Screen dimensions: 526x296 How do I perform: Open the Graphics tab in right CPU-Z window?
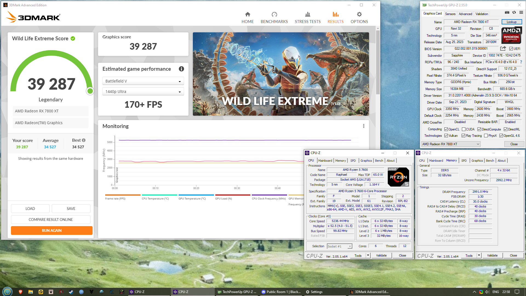tap(477, 161)
